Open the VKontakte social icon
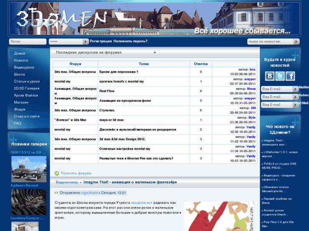This screenshot has height=231, width=309. click(269, 76)
